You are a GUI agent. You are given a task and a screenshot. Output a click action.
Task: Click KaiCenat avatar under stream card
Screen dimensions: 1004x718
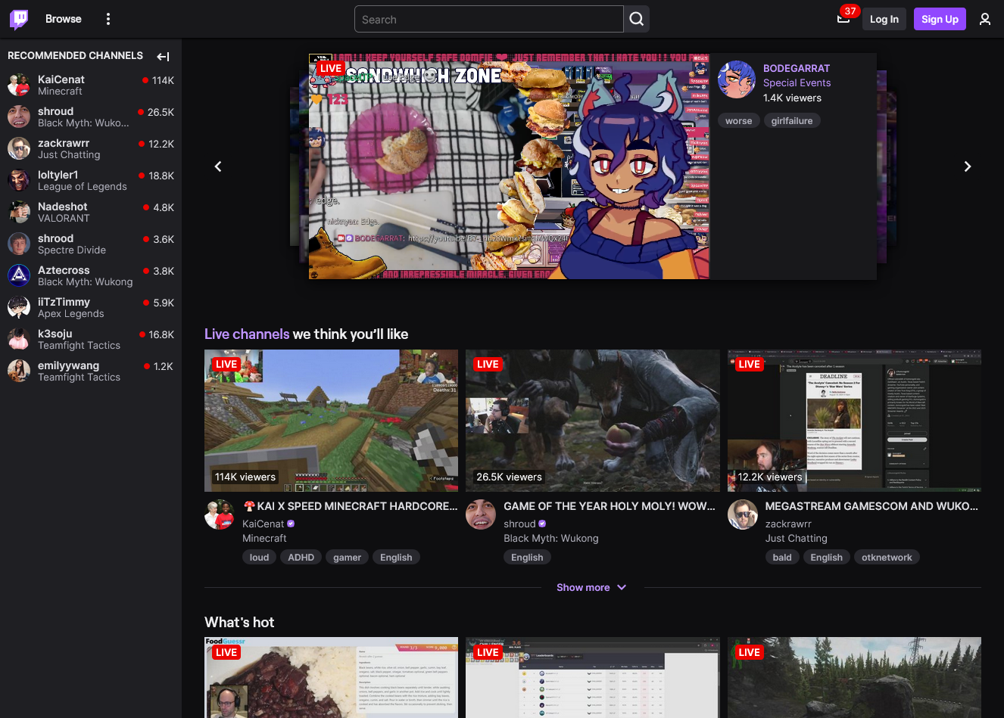[x=220, y=514]
